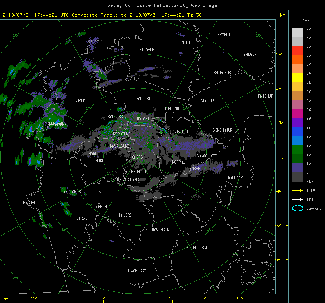Click the GANGAVATI city label
325x303 pixels.
click(x=206, y=156)
